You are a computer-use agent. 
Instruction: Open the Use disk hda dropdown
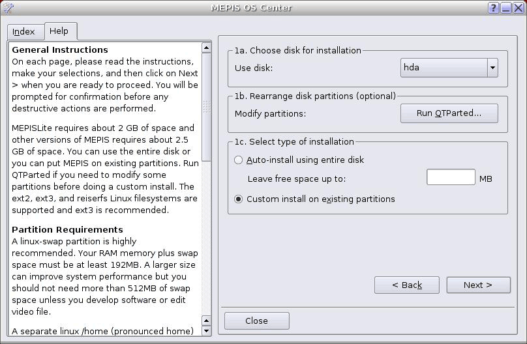click(449, 68)
